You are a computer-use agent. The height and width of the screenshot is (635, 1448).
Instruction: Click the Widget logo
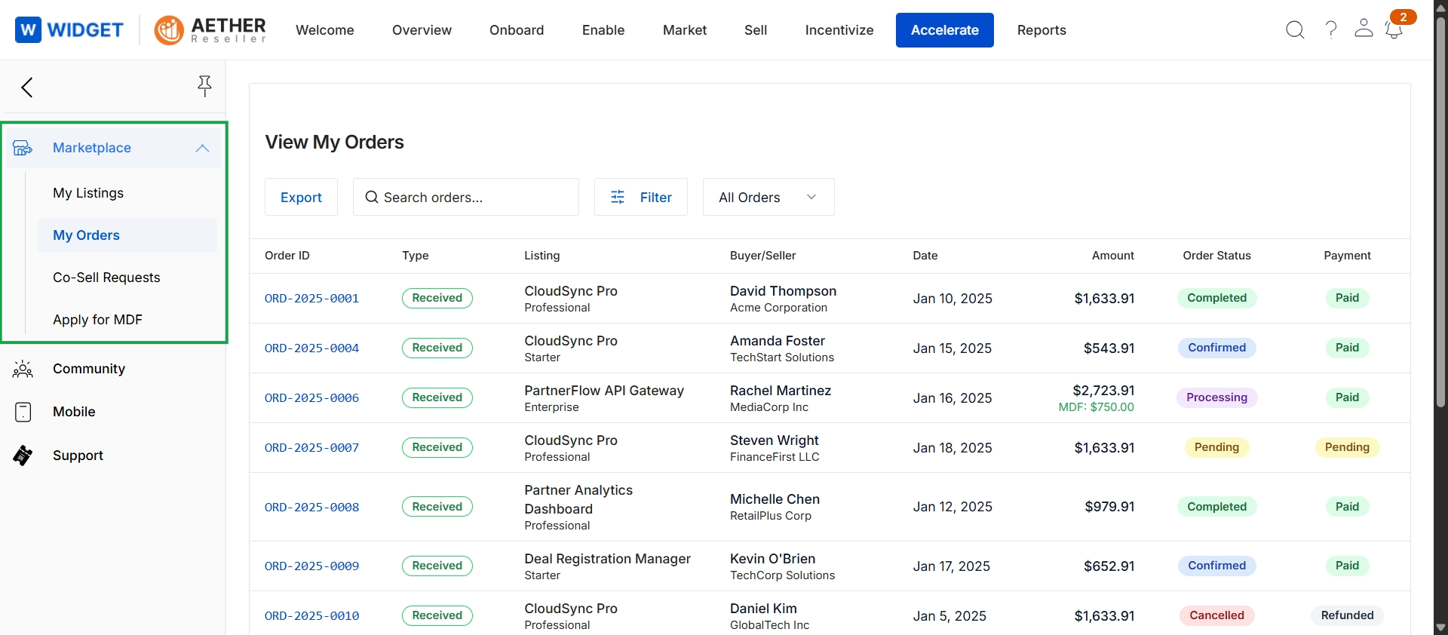(x=69, y=30)
